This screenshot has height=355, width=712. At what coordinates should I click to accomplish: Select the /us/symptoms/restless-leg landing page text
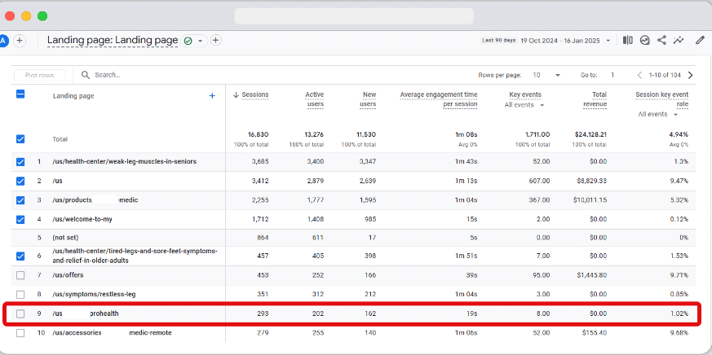pyautogui.click(x=94, y=294)
